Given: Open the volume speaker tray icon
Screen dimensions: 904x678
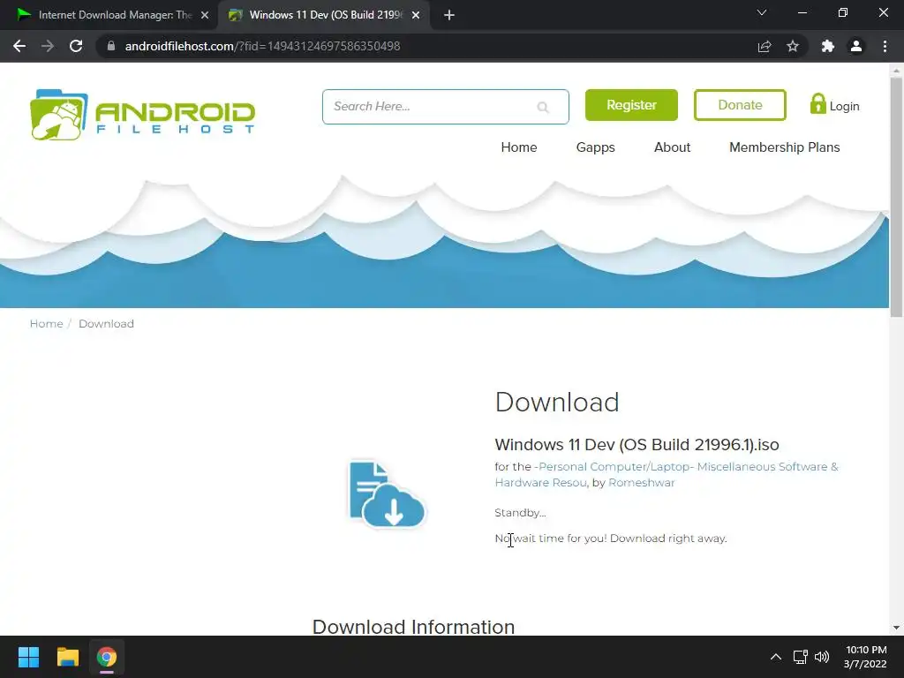Looking at the screenshot, I should click(822, 657).
